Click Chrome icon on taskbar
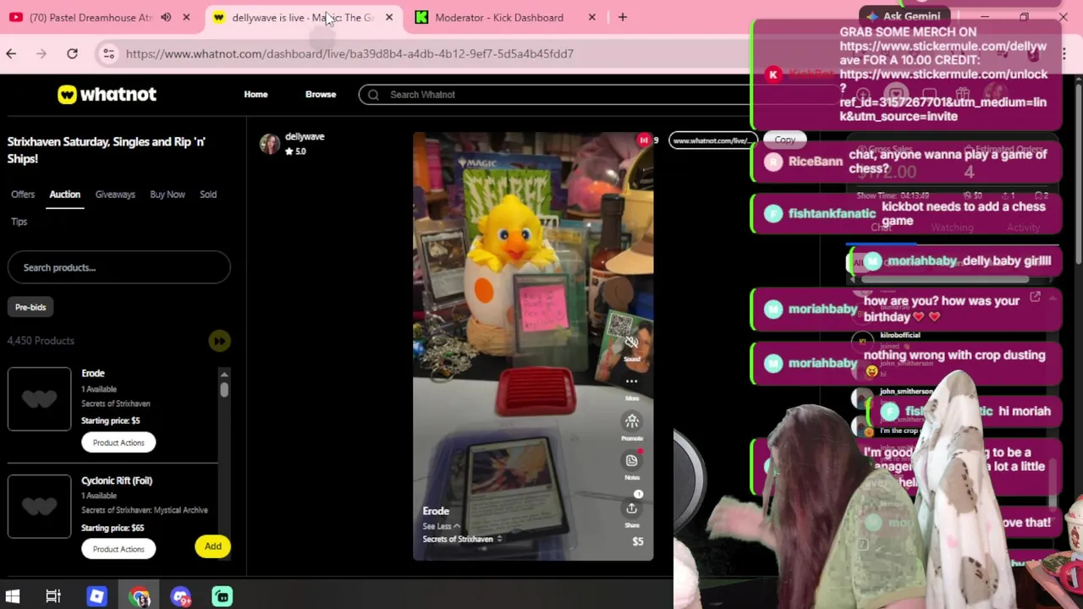The image size is (1083, 609). point(140,596)
